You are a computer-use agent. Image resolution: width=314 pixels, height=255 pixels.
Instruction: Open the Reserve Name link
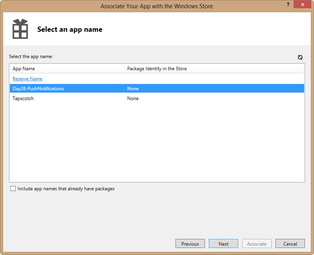28,79
